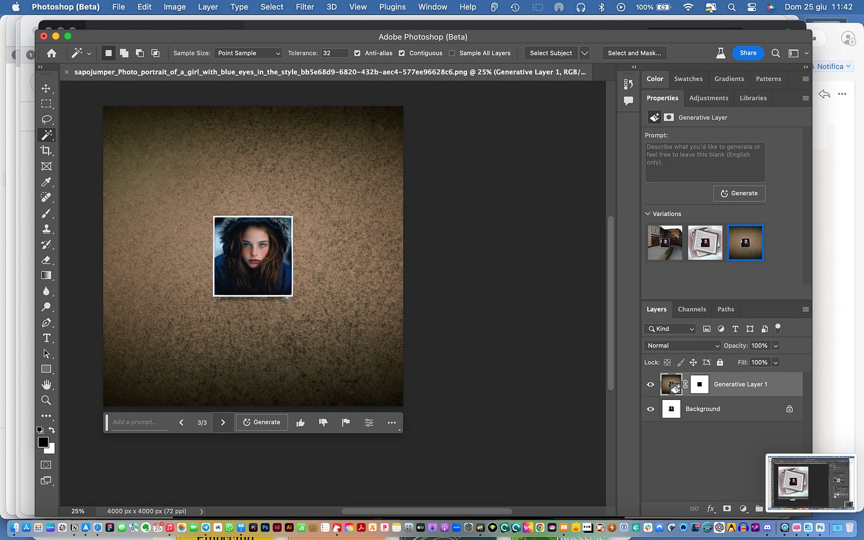Select the Spot Healing Brush tool
Screen dimensions: 864x540
46,198
